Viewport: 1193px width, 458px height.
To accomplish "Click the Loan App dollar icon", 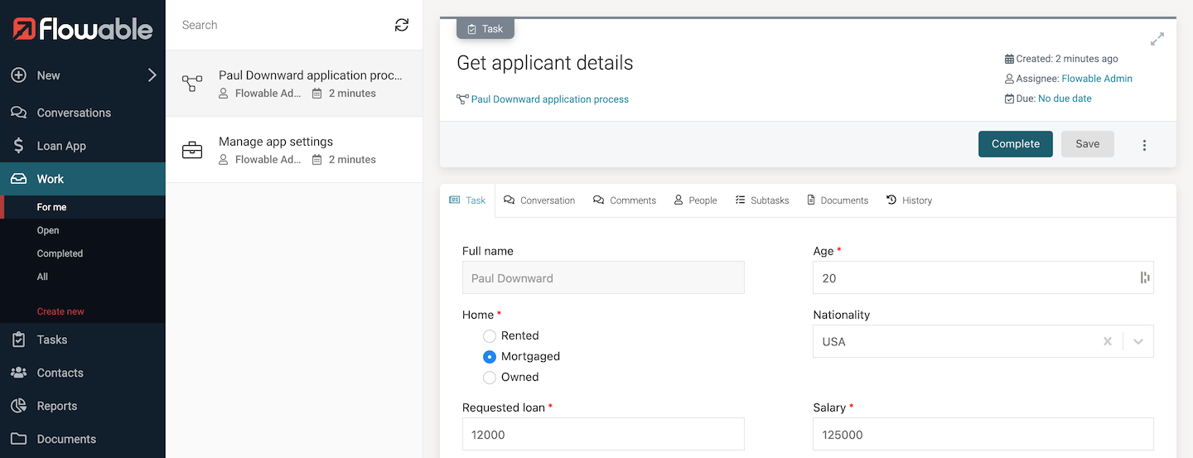I will point(18,146).
